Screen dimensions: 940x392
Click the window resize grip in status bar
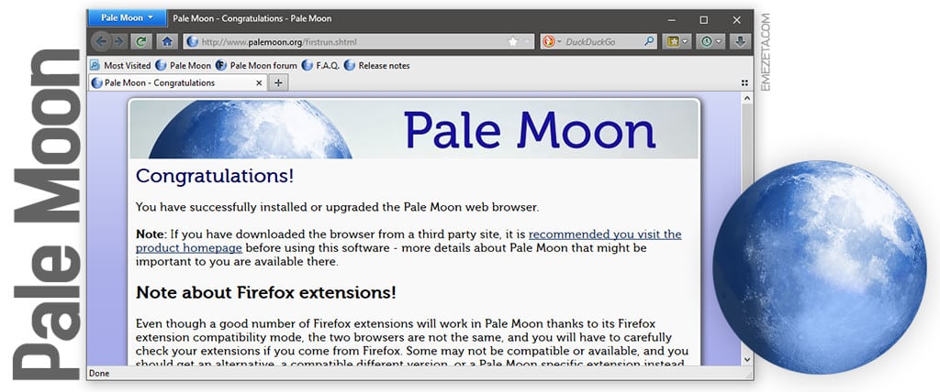748,376
